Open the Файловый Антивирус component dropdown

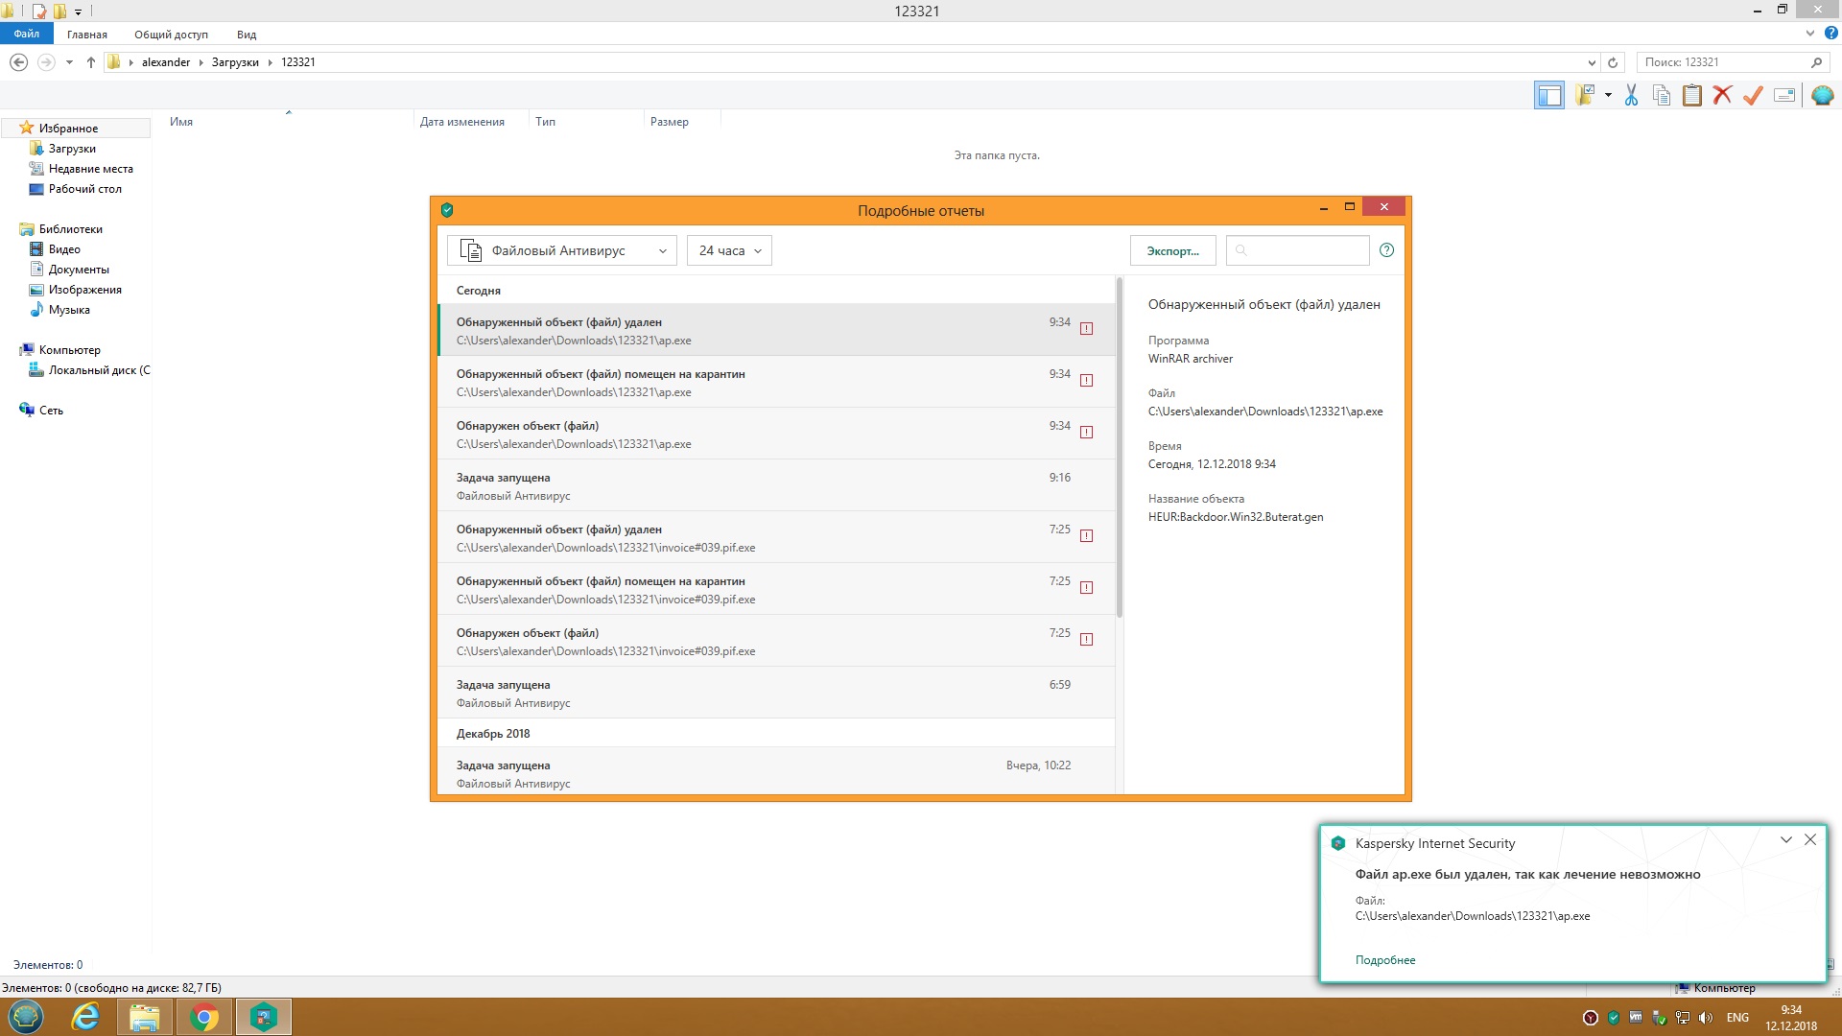click(x=561, y=250)
